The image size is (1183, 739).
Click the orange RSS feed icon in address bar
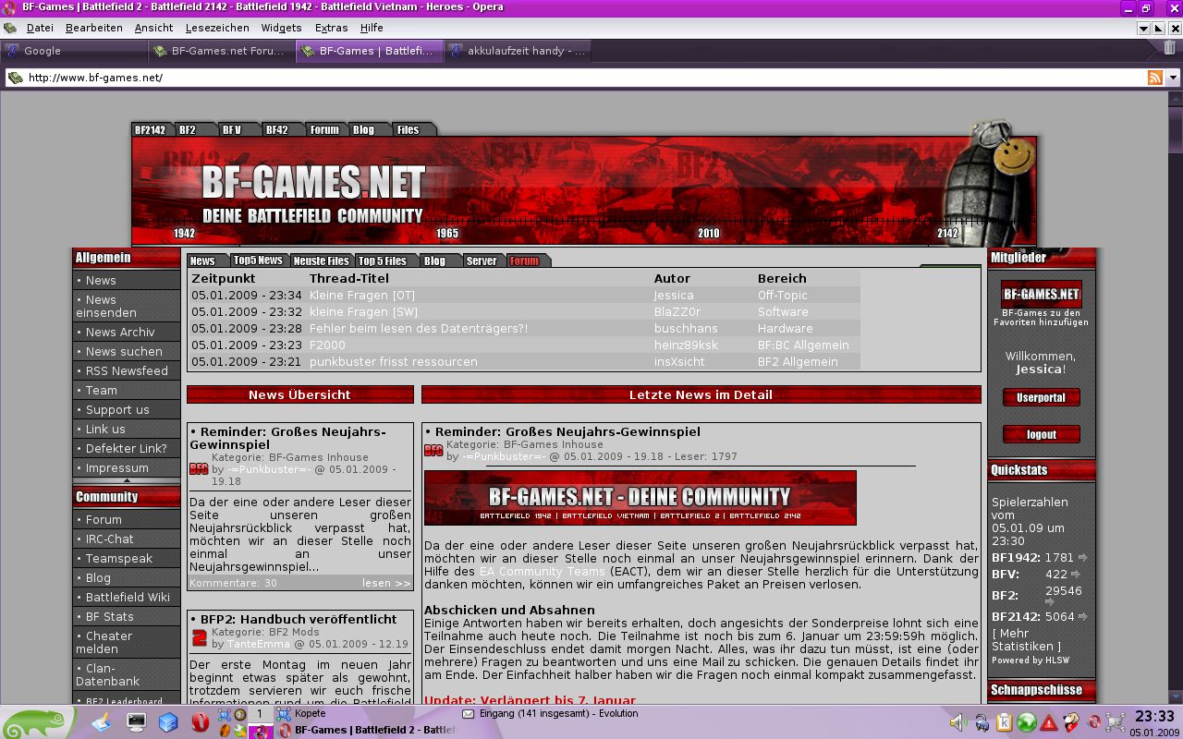click(1154, 78)
